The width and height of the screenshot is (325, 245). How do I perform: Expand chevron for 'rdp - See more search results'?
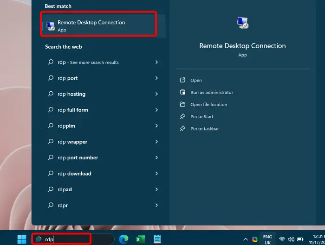click(x=156, y=62)
